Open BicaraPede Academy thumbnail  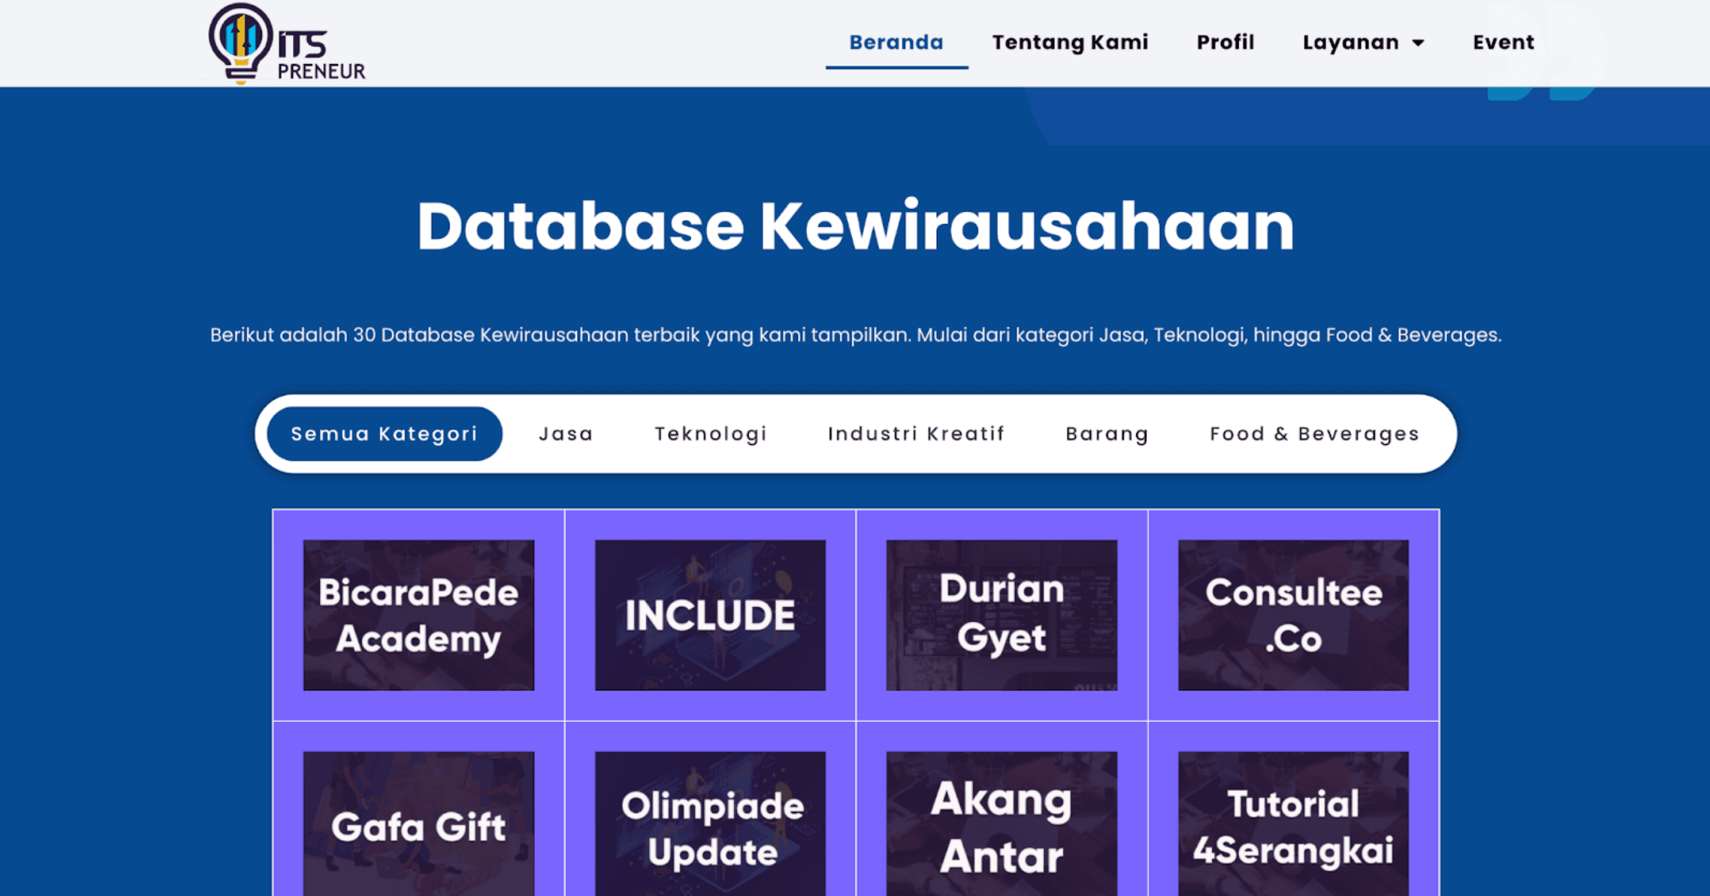(x=418, y=615)
